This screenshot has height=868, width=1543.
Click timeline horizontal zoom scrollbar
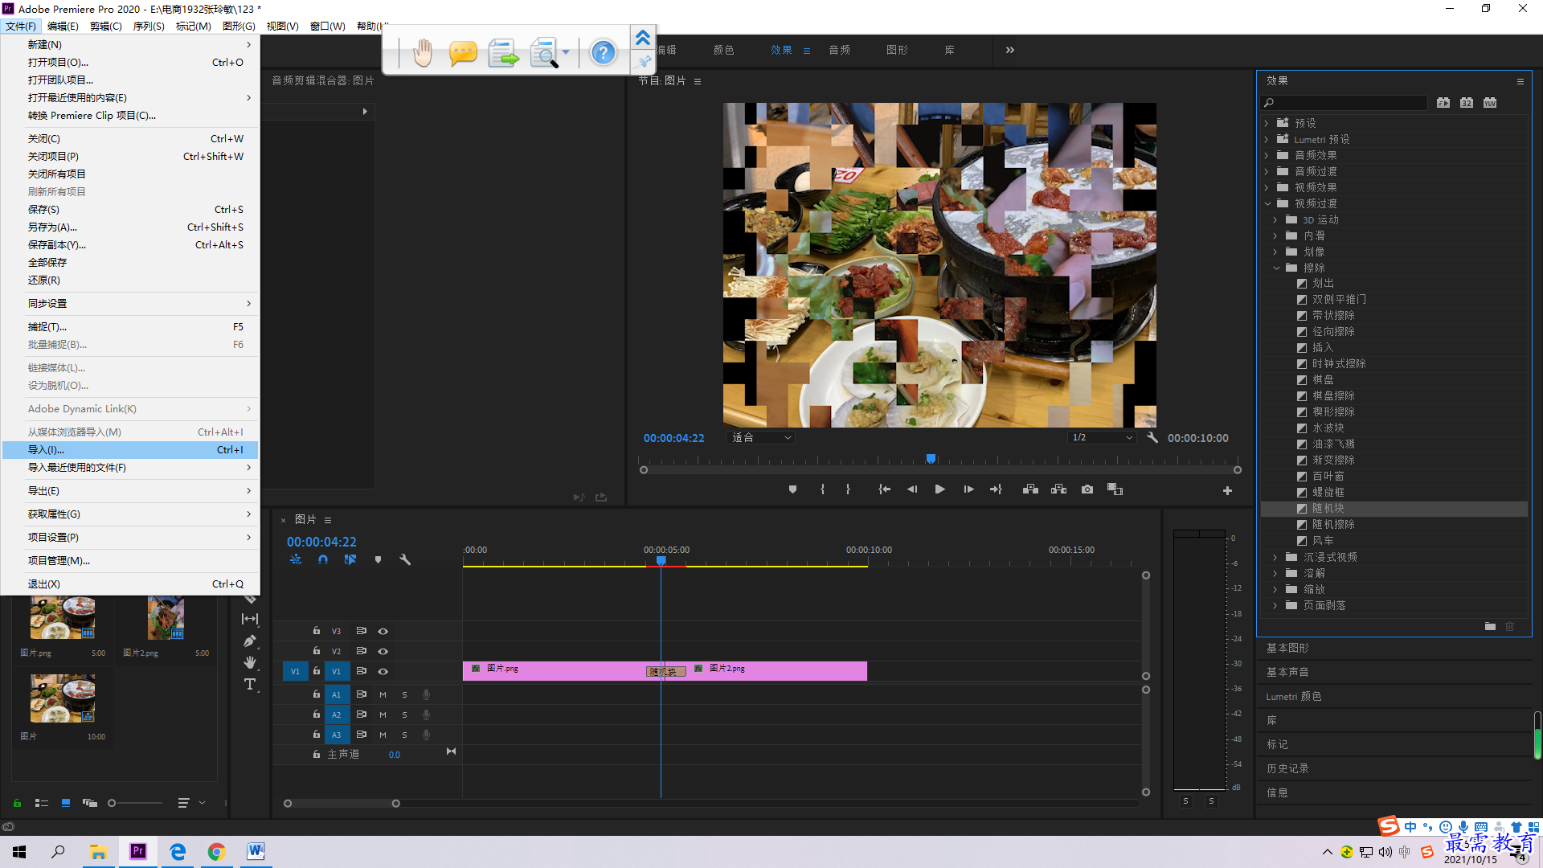[342, 803]
